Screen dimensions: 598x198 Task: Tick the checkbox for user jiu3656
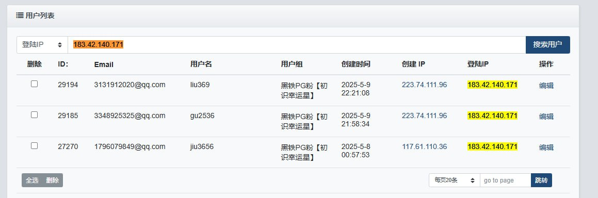pyautogui.click(x=35, y=145)
